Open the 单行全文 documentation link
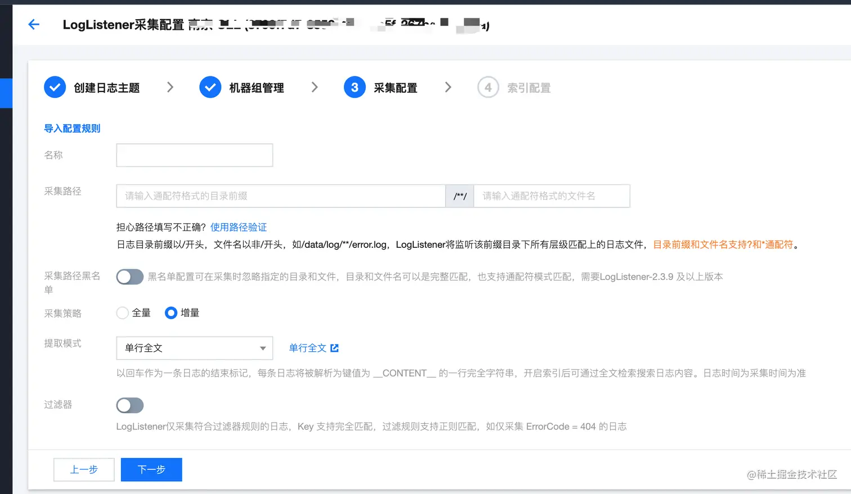 (x=308, y=348)
